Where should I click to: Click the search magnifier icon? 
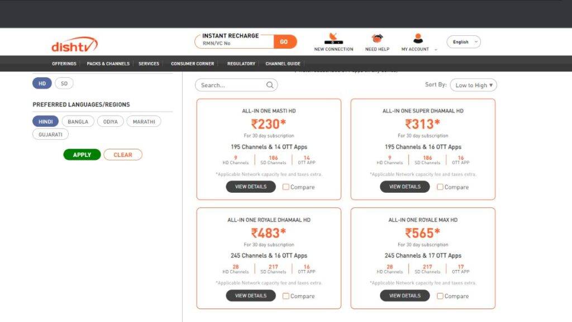269,84
